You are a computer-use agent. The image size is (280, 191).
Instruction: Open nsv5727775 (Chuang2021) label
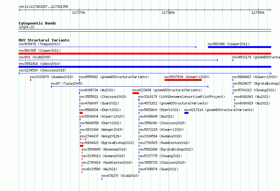coord(160,156)
